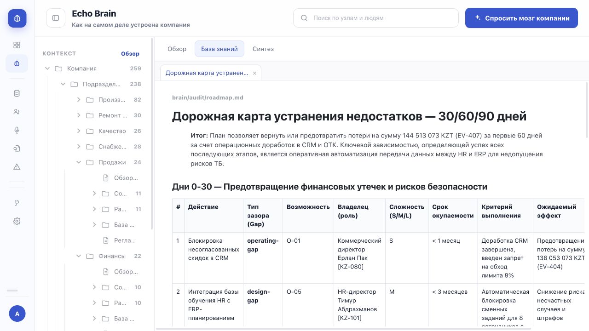Viewport: 589px width, 331px height.
Task: Click the context tree vertical scrollbar
Action: pyautogui.click(x=152, y=133)
